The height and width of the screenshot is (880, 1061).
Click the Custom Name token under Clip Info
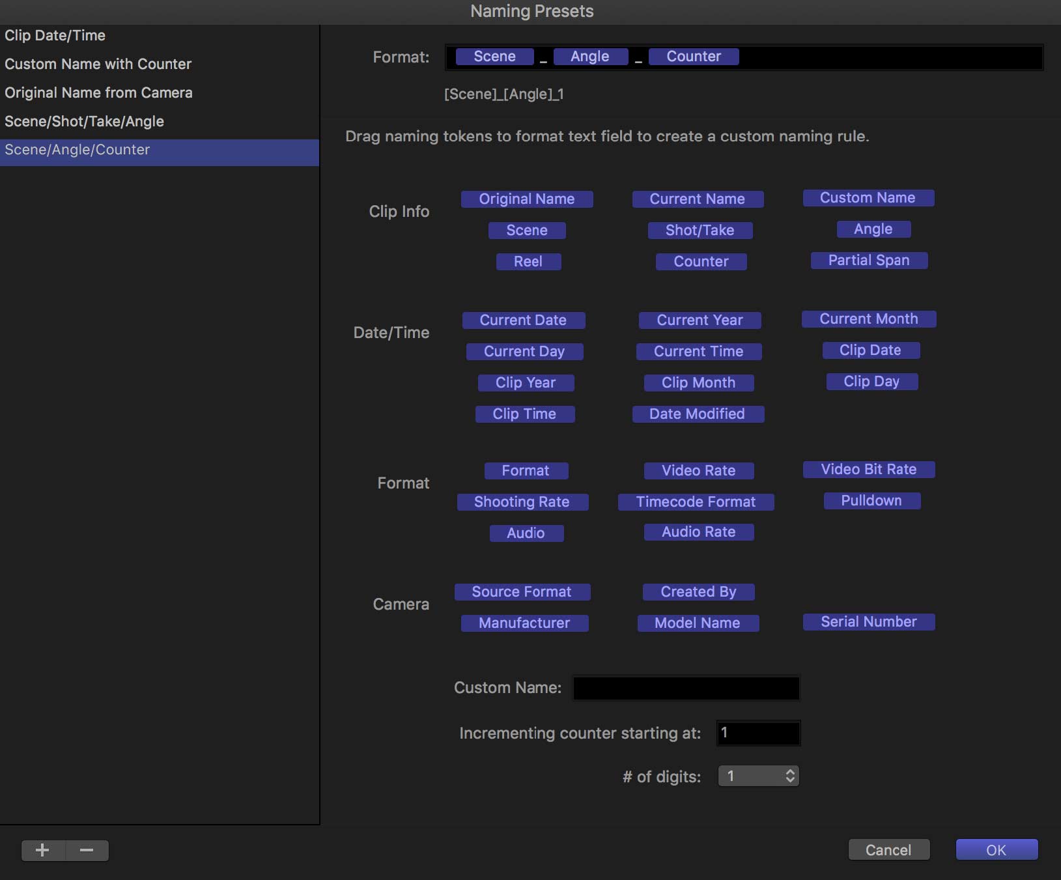(868, 198)
